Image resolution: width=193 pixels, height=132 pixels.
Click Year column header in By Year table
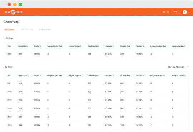tap(9, 75)
